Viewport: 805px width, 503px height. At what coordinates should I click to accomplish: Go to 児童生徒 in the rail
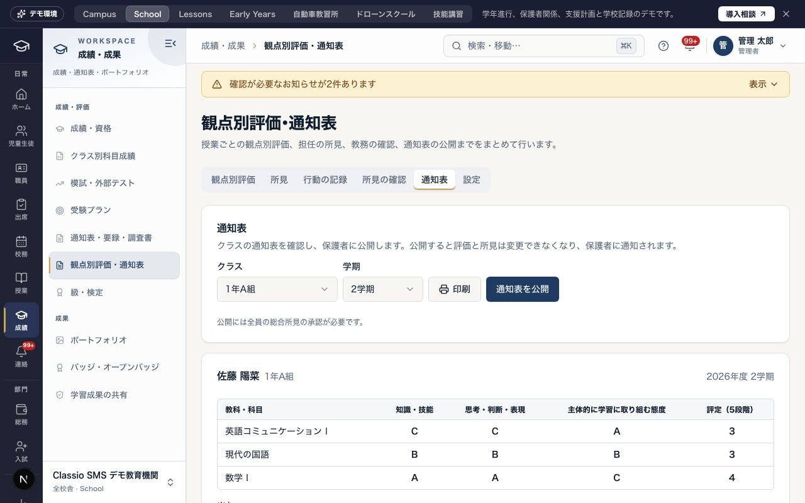click(x=21, y=136)
